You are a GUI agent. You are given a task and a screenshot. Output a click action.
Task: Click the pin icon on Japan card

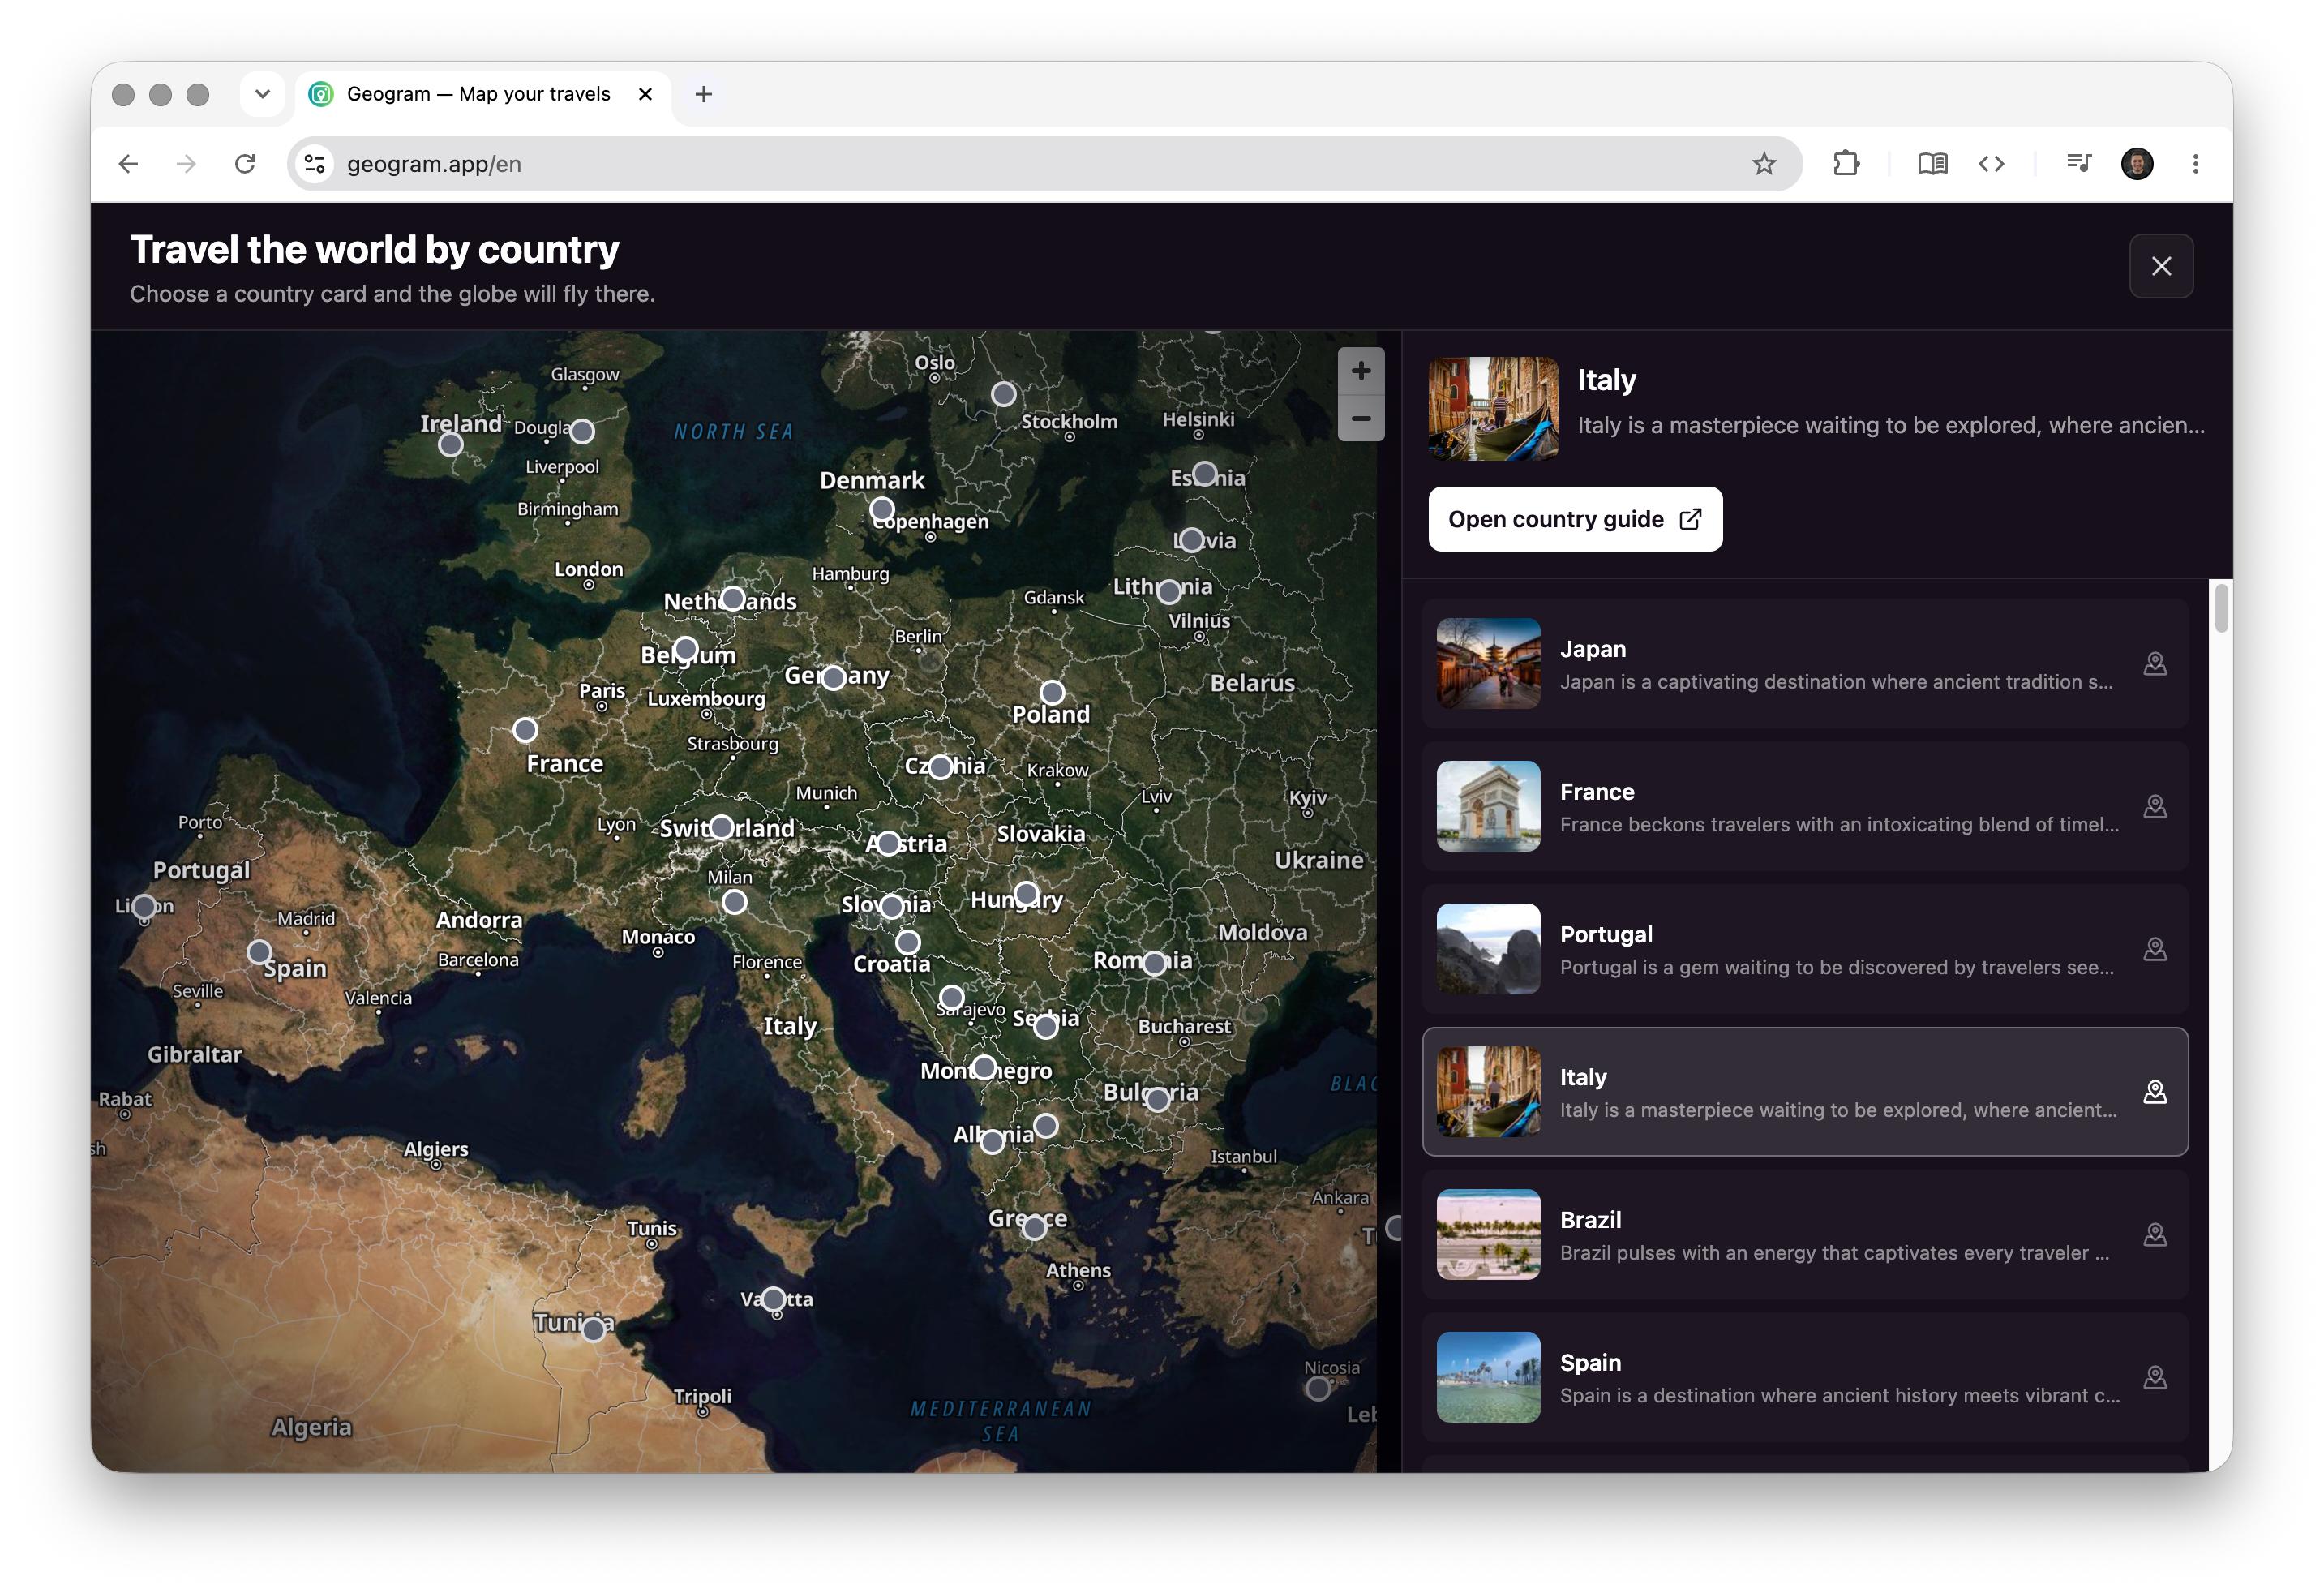point(2154,664)
